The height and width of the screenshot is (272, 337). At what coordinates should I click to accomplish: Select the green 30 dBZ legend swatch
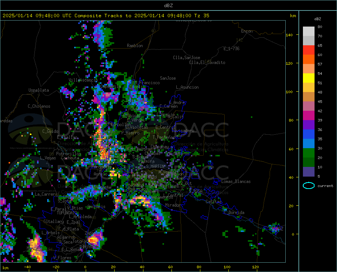coord(309,153)
